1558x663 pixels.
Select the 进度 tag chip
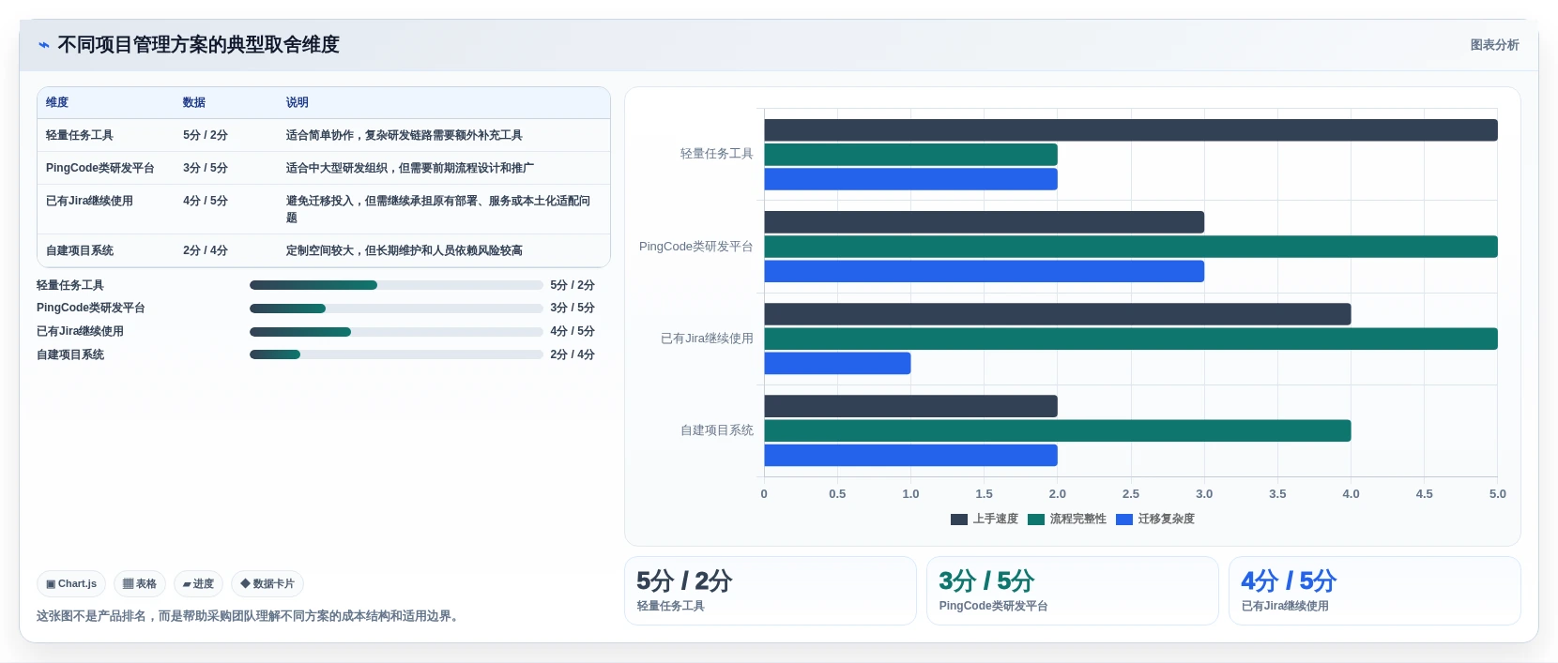coord(198,583)
